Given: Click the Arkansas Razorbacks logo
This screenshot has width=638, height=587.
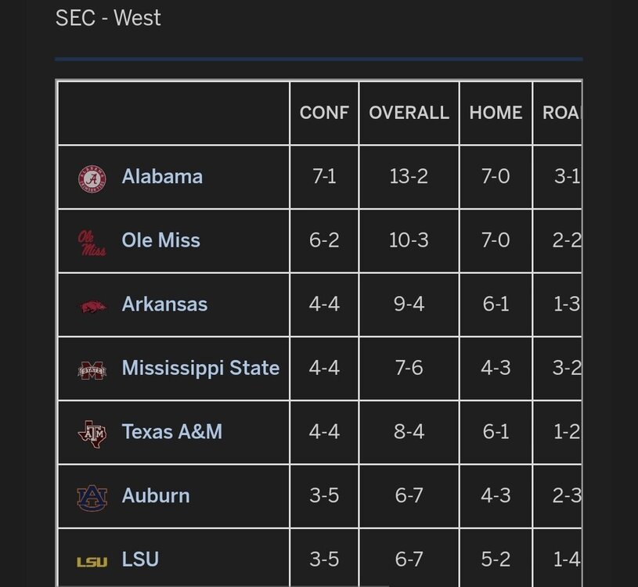Looking at the screenshot, I should click(92, 305).
